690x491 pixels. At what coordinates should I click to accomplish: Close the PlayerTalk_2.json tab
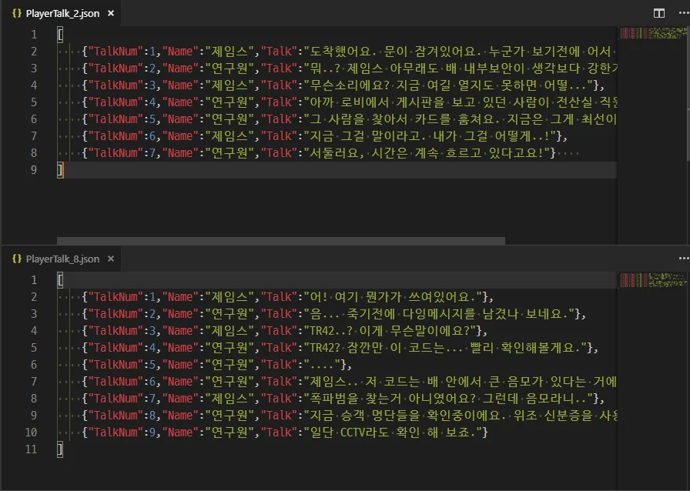click(x=111, y=13)
